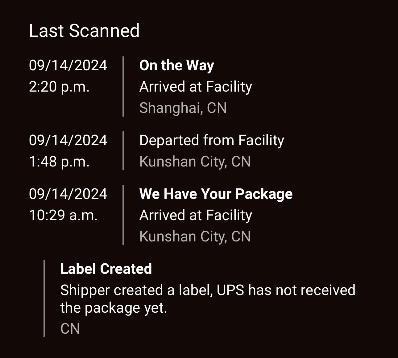Click Kunshan City, CN under Departed from Facility
This screenshot has height=358, width=398.
[195, 162]
